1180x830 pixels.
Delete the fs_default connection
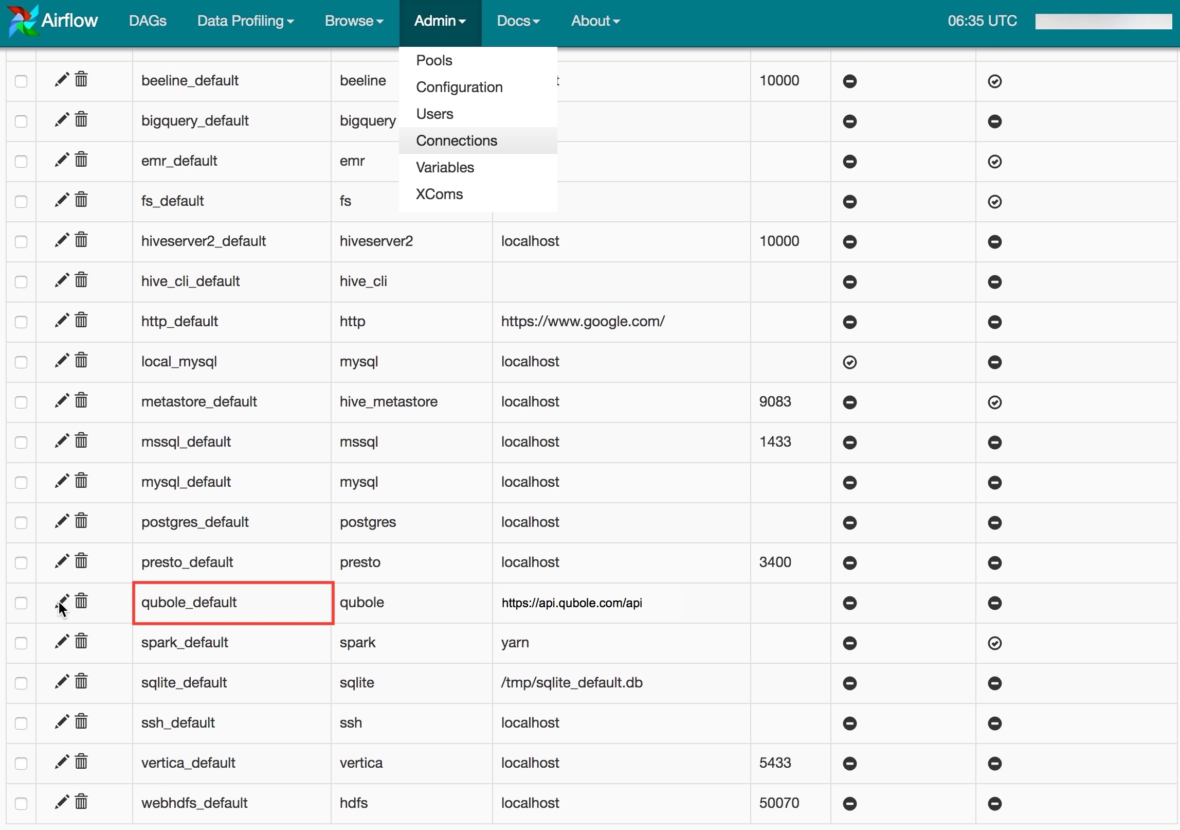(x=81, y=200)
